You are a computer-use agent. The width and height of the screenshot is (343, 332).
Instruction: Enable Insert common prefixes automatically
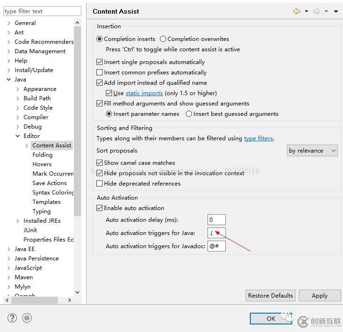pyautogui.click(x=99, y=72)
